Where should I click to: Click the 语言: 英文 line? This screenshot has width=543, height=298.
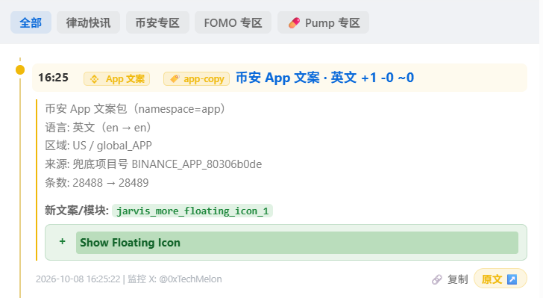98,127
